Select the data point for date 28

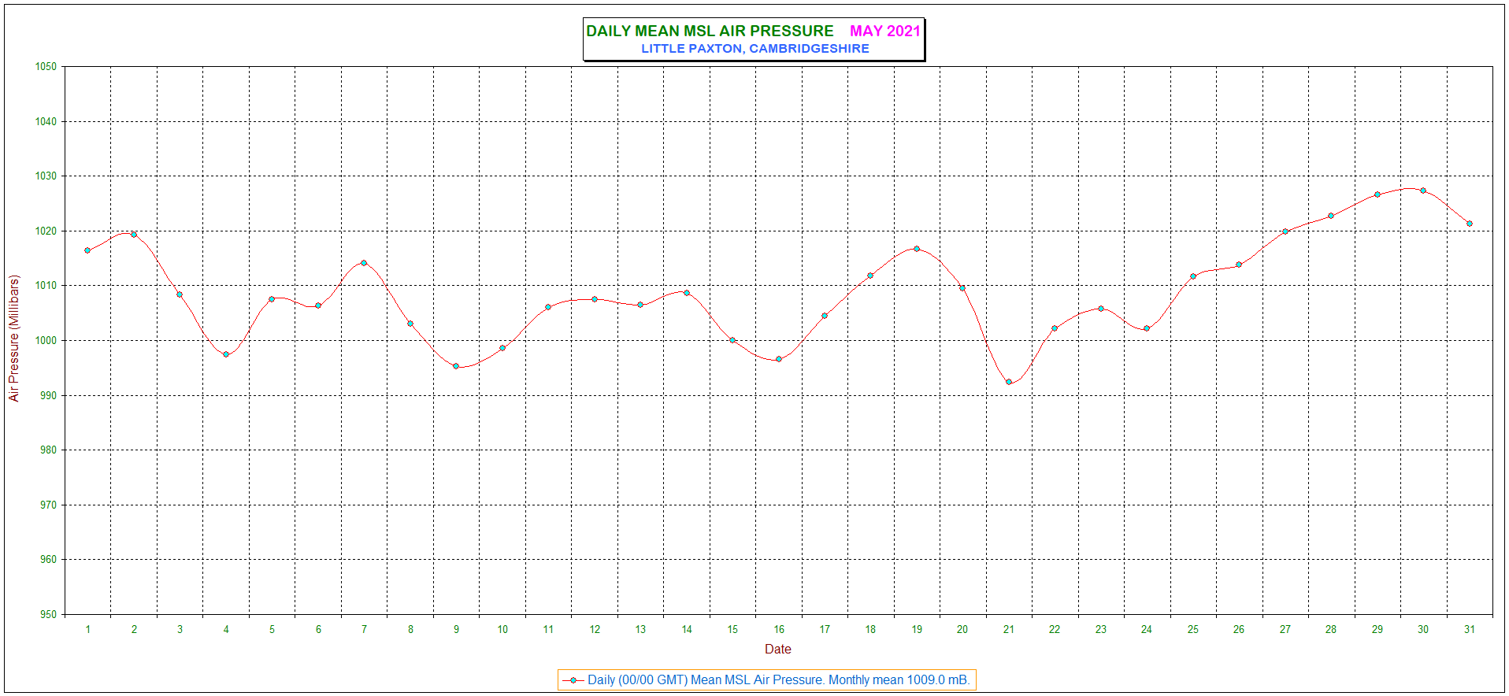pos(1331,216)
